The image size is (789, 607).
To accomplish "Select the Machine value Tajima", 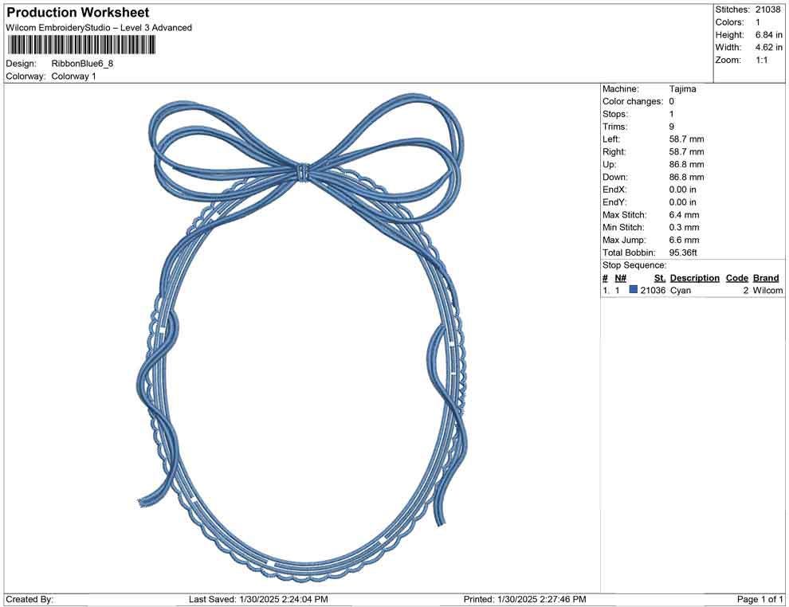I will (680, 88).
